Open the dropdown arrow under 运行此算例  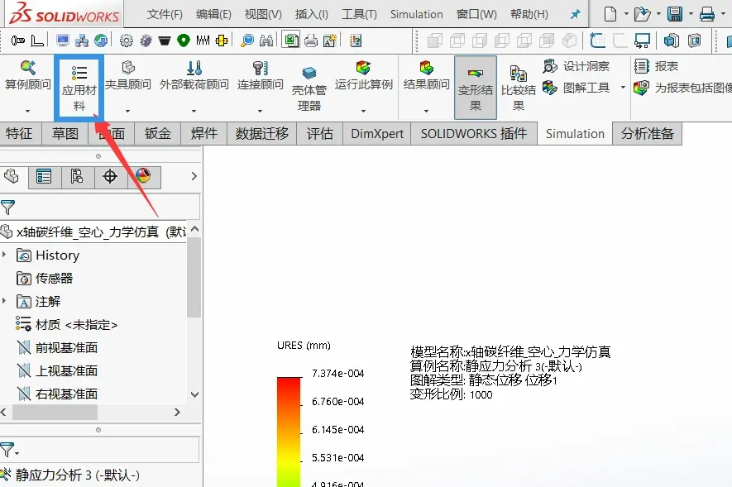pyautogui.click(x=363, y=111)
